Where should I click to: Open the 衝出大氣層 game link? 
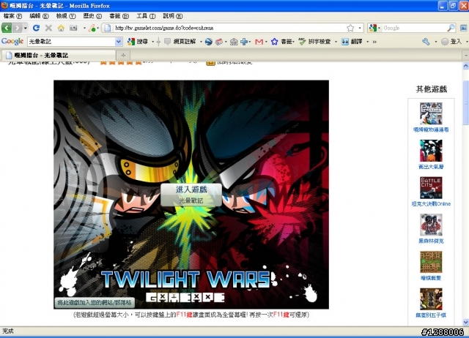(x=431, y=167)
